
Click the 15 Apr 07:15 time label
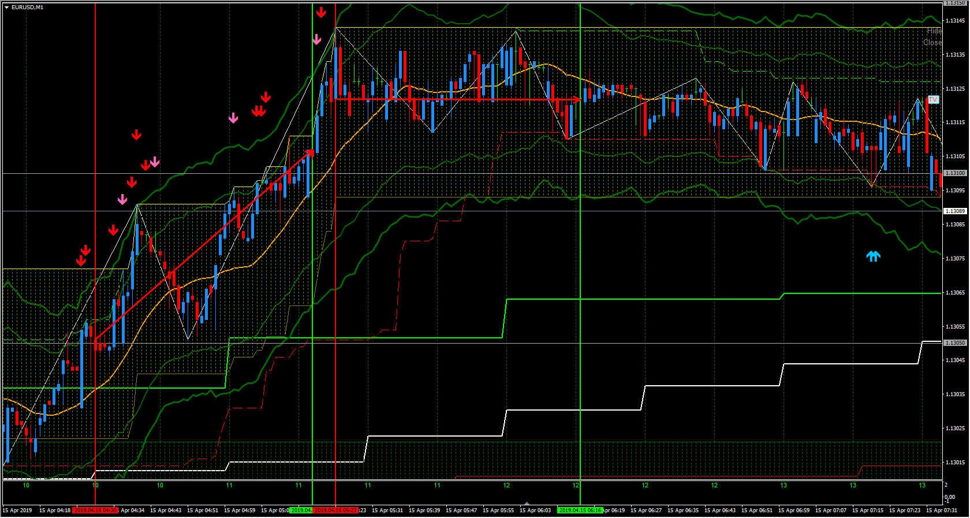click(x=868, y=510)
